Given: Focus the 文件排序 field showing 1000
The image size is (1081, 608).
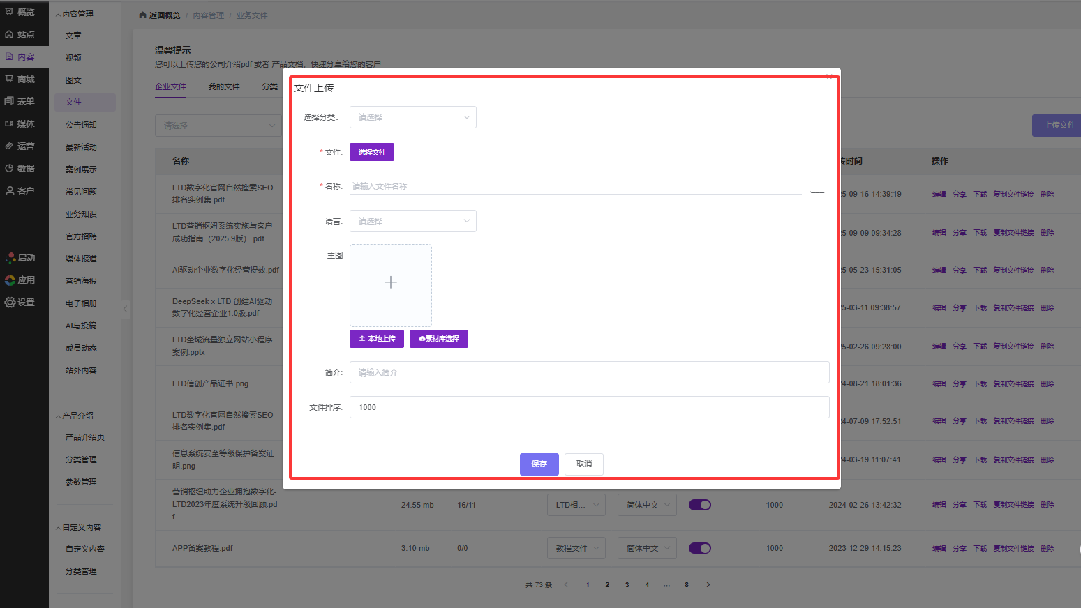Looking at the screenshot, I should pyautogui.click(x=590, y=407).
